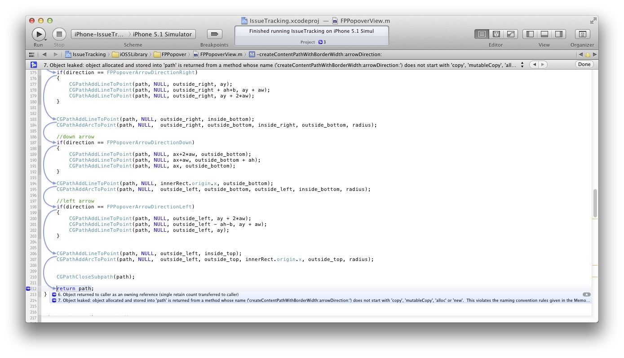Click Done to close the analyzer path
Viewport: 624px width, 358px height.
click(x=584, y=65)
